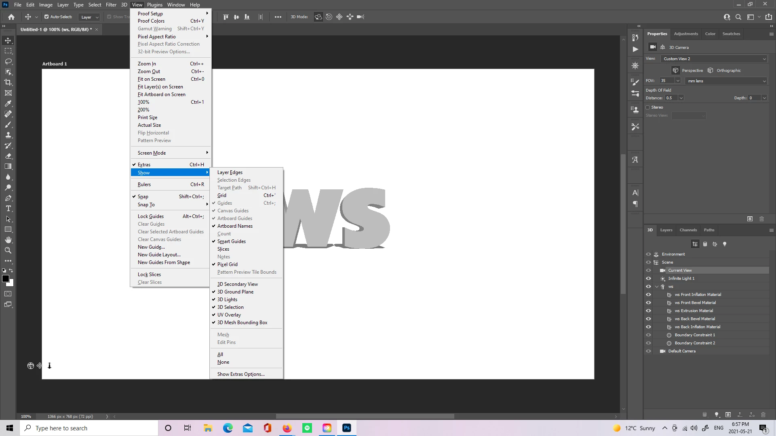Enable the Stereo checkbox
This screenshot has height=436, width=776.
point(648,107)
